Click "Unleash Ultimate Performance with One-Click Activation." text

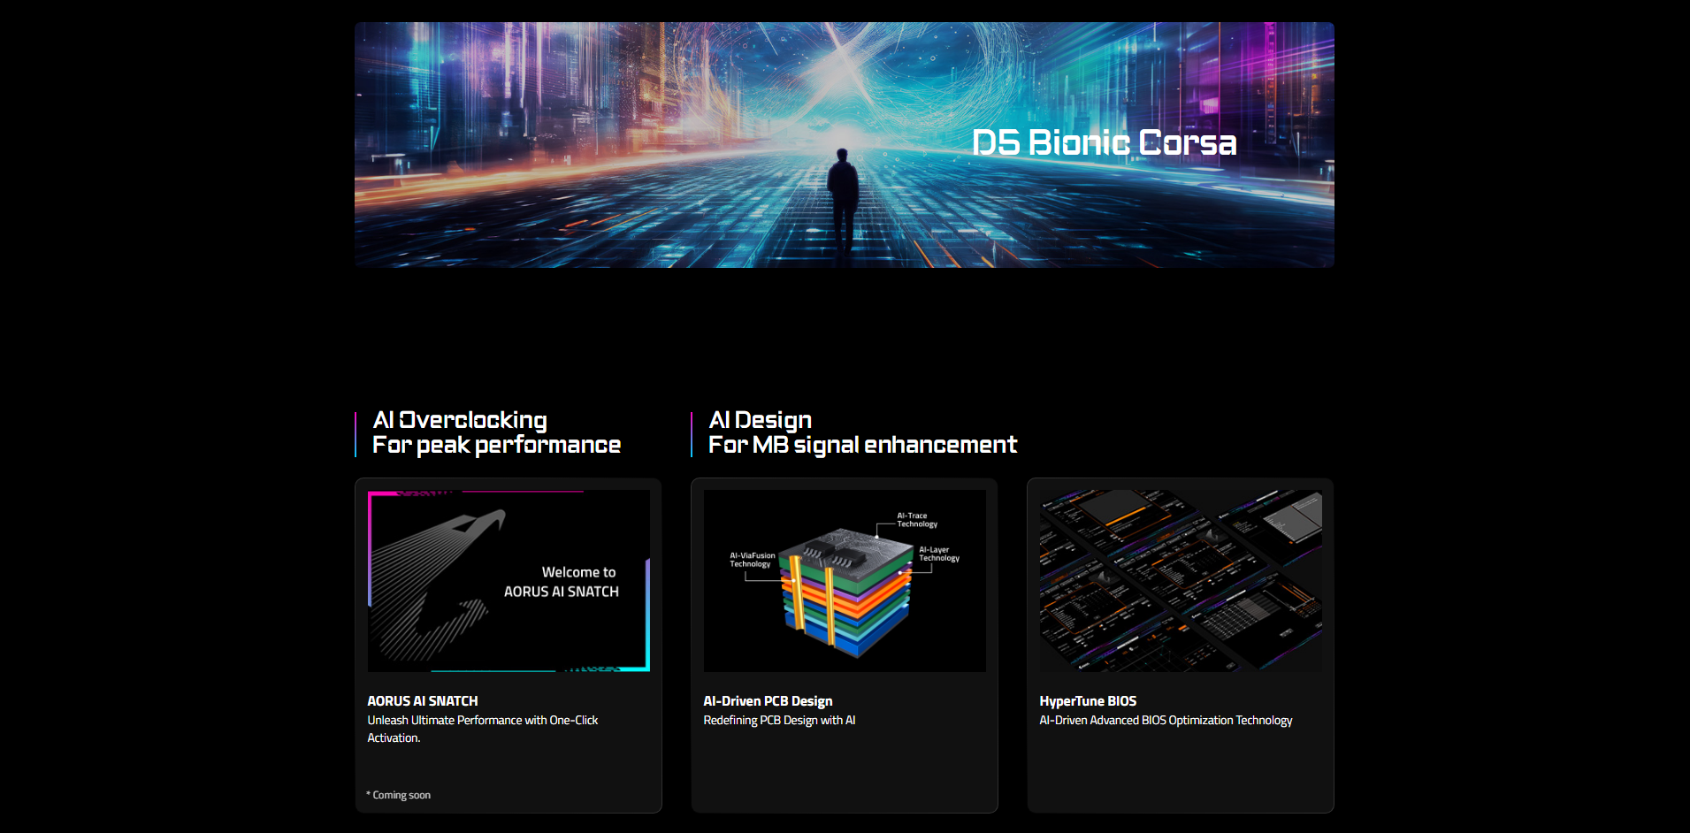[x=483, y=729]
